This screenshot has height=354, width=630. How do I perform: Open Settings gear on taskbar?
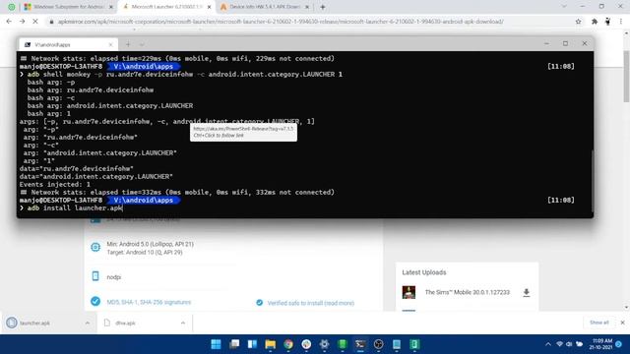324,344
